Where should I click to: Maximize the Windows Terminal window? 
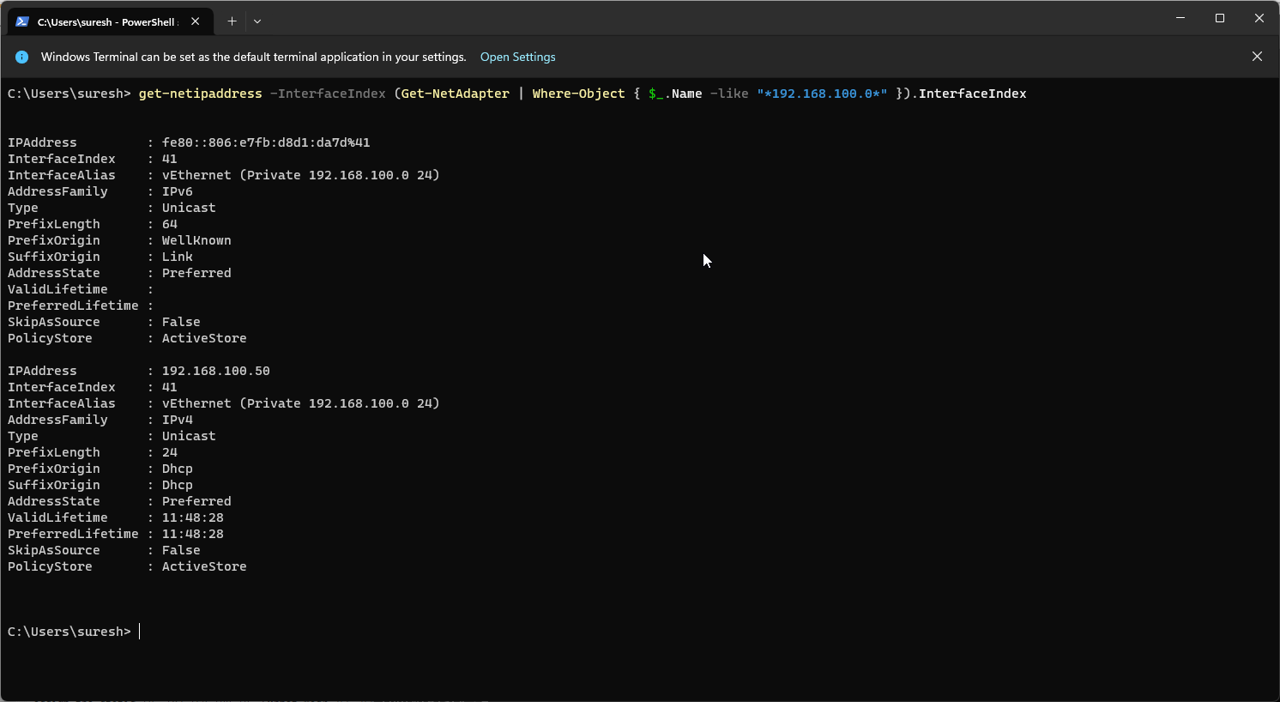click(x=1220, y=18)
